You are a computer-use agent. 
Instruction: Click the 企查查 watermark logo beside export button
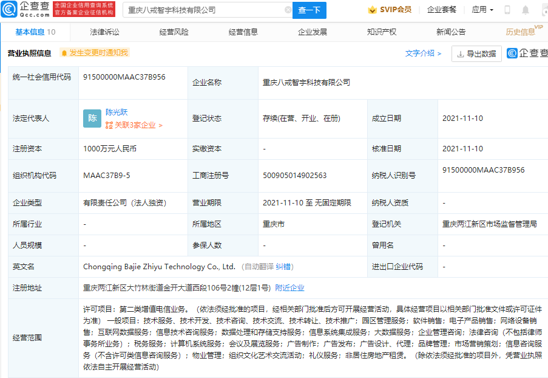coord(526,53)
